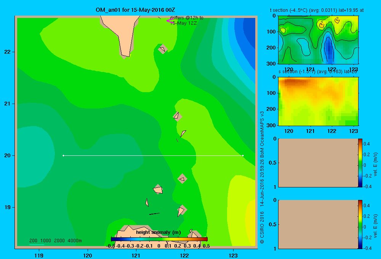The width and height of the screenshot is (381, 259).
Task: Click latitude label 20 on main map axis
Action: 8,155
